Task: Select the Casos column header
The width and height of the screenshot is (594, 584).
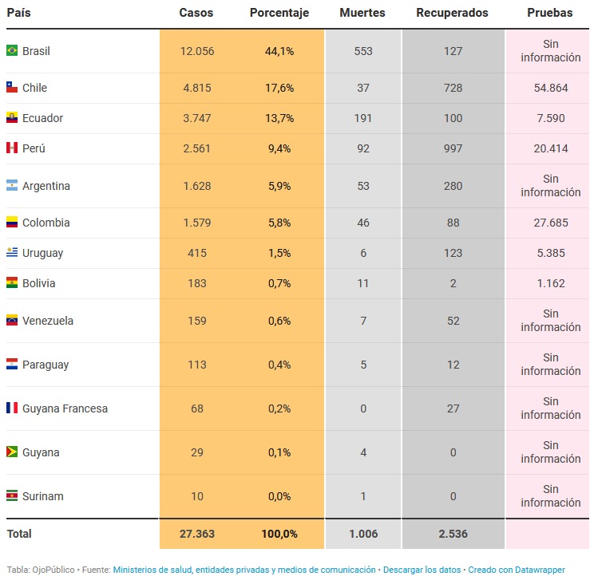Action: [x=196, y=14]
